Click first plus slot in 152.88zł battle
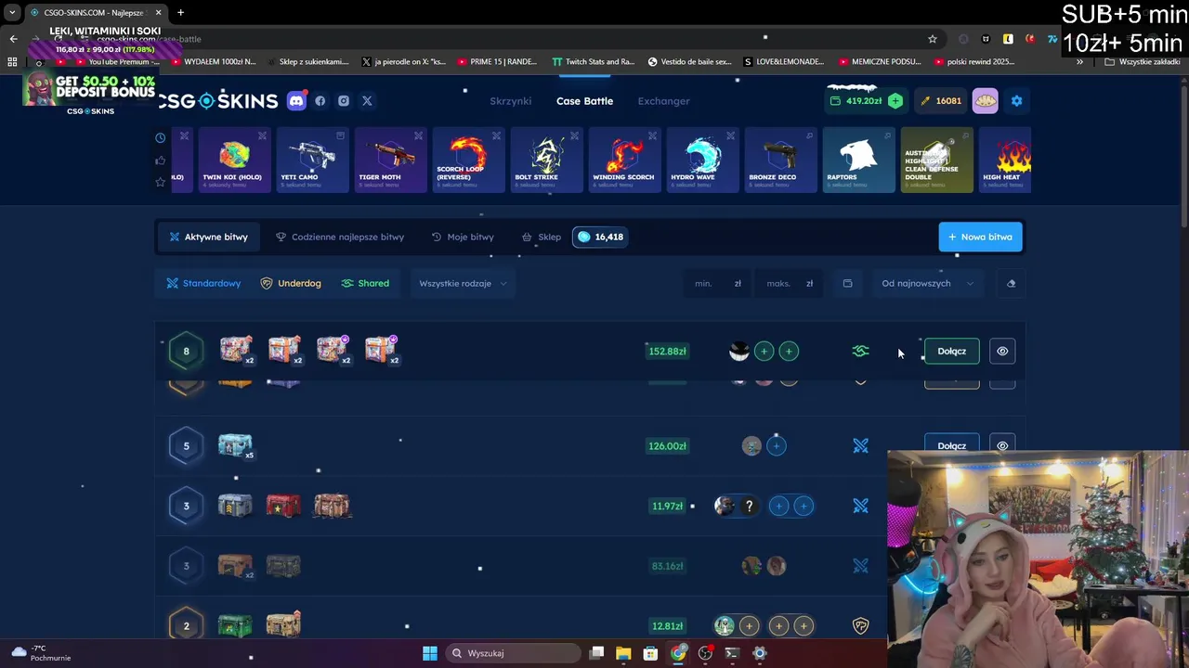Image resolution: width=1189 pixels, height=668 pixels. pyautogui.click(x=764, y=351)
